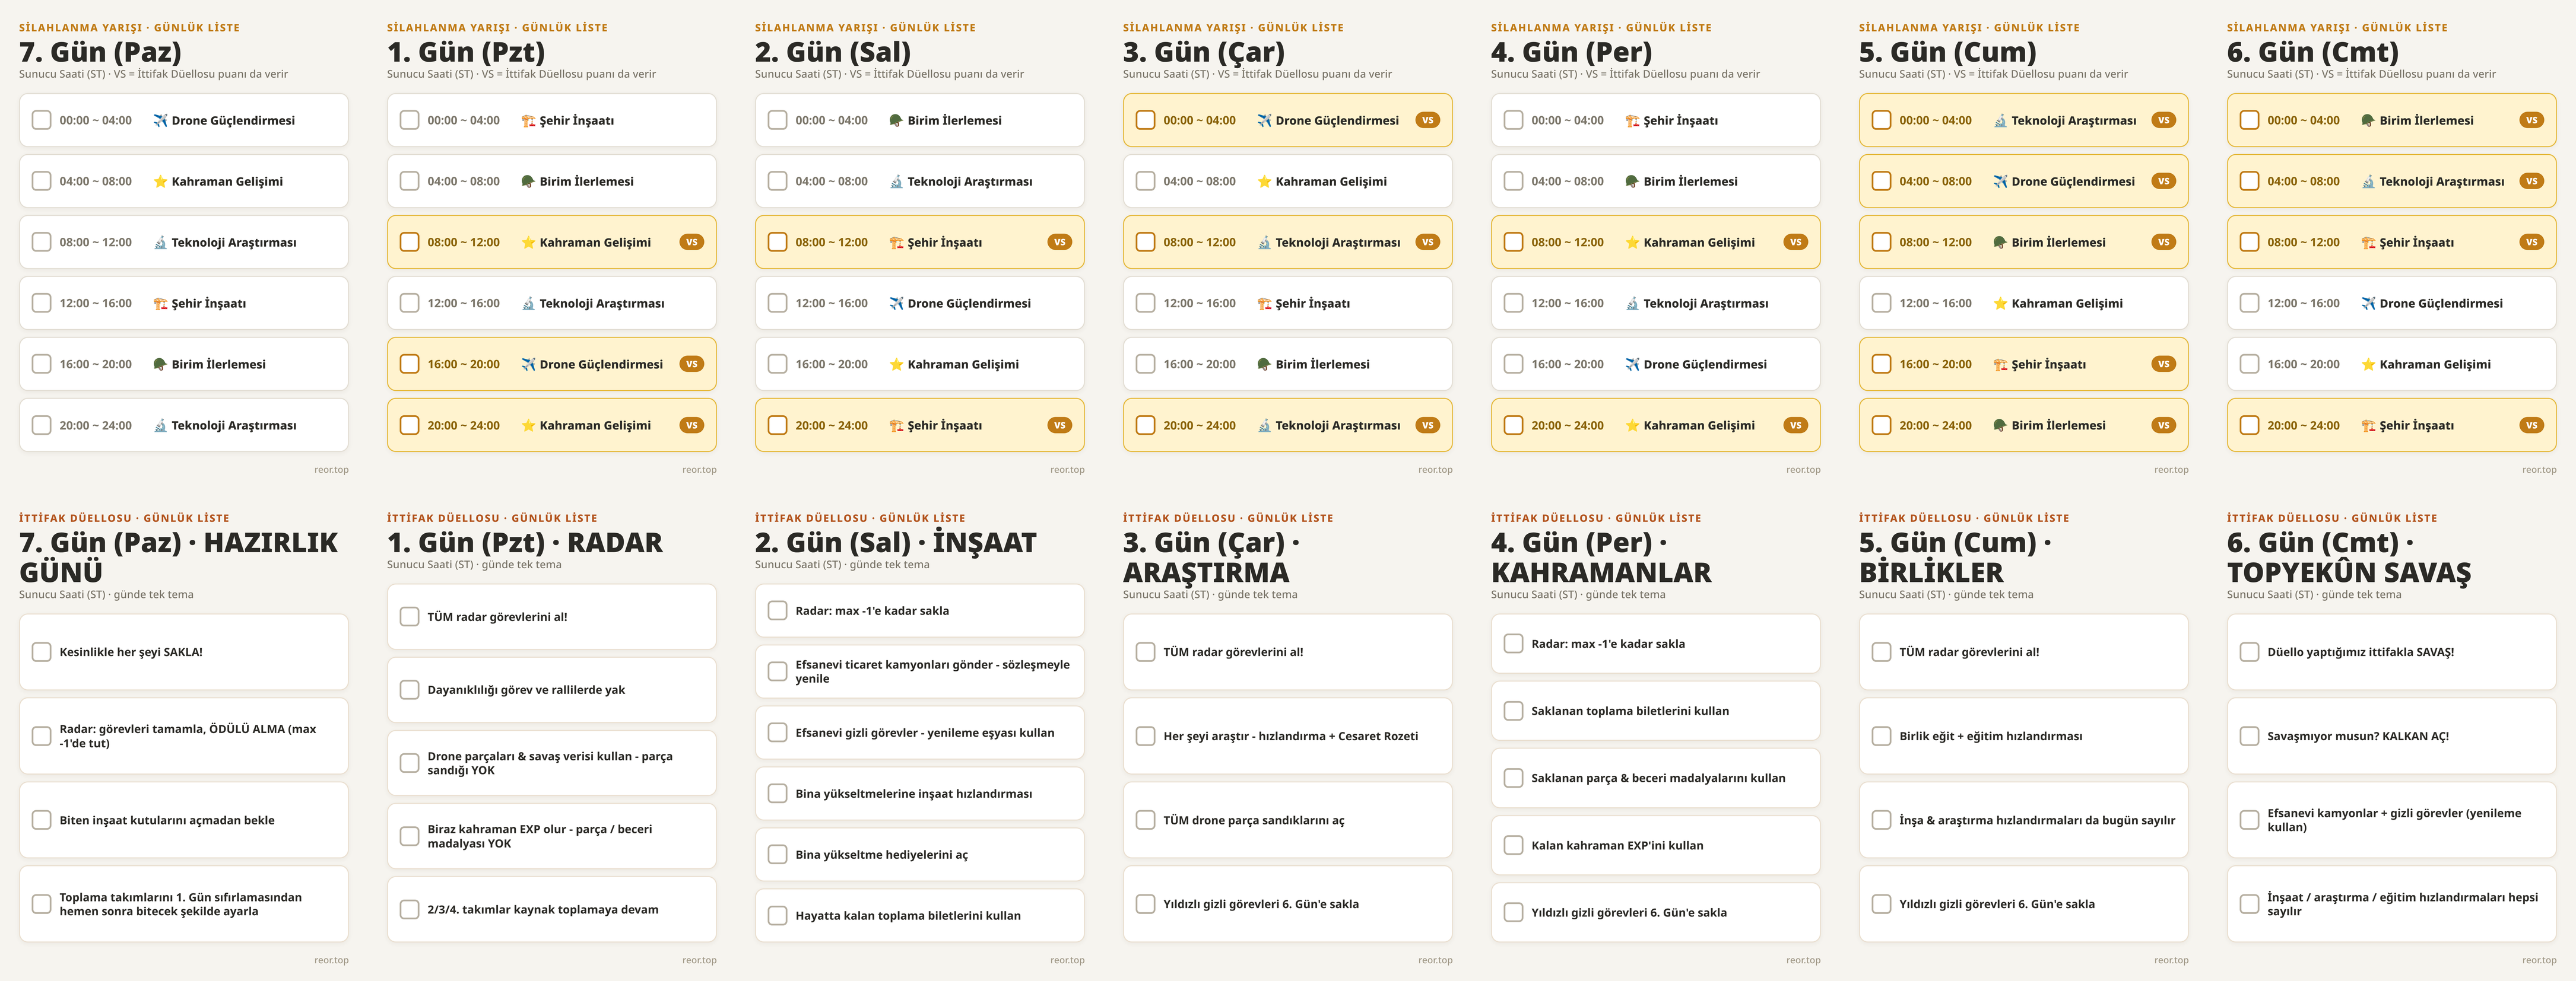Check 'TÜM drone parça sandıklarını aç' box
This screenshot has width=2576, height=981.
tap(1145, 820)
